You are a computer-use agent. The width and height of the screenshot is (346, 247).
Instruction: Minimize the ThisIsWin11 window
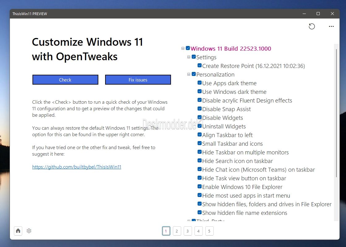304,14
